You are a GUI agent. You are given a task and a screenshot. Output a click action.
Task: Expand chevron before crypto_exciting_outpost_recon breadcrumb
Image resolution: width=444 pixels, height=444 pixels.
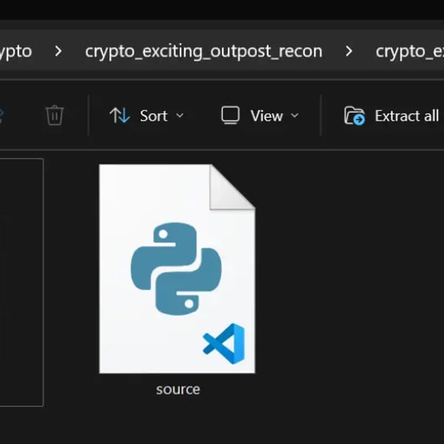point(58,51)
